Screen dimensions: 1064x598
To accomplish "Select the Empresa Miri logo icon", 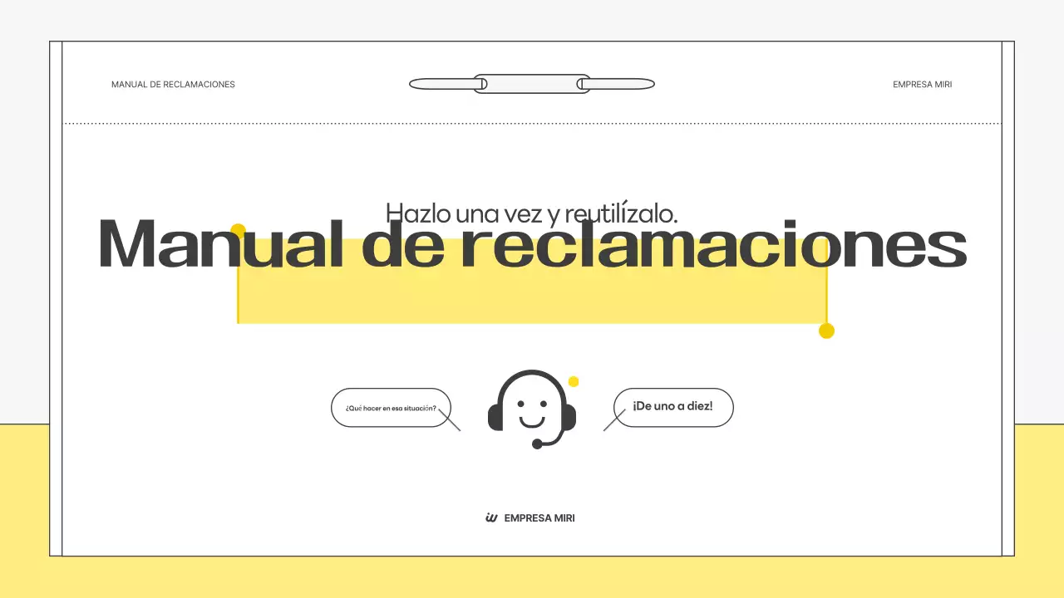I will pos(491,517).
